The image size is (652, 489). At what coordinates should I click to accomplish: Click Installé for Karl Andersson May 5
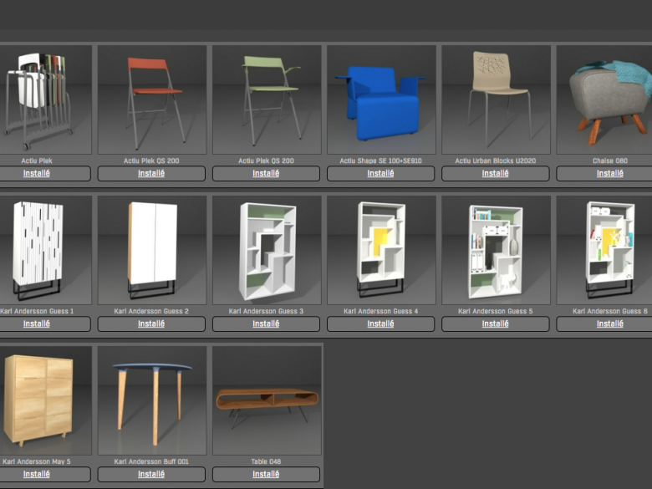tap(45, 475)
